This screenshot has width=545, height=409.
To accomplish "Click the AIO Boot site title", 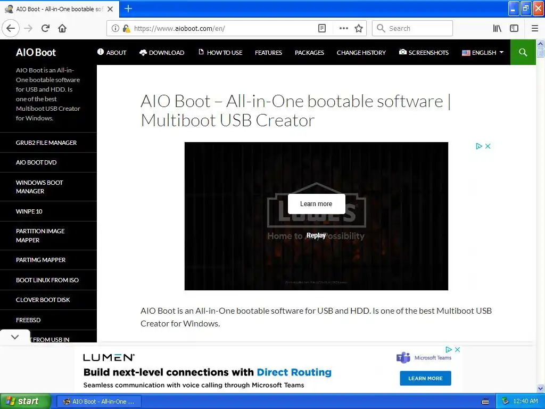I will [x=36, y=52].
